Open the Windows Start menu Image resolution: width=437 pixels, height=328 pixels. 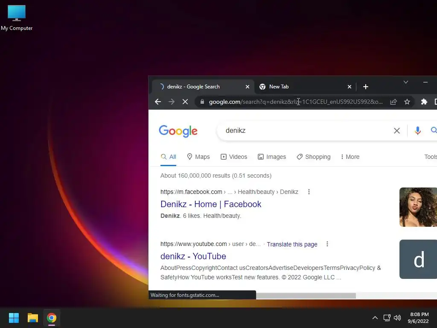[14, 318]
